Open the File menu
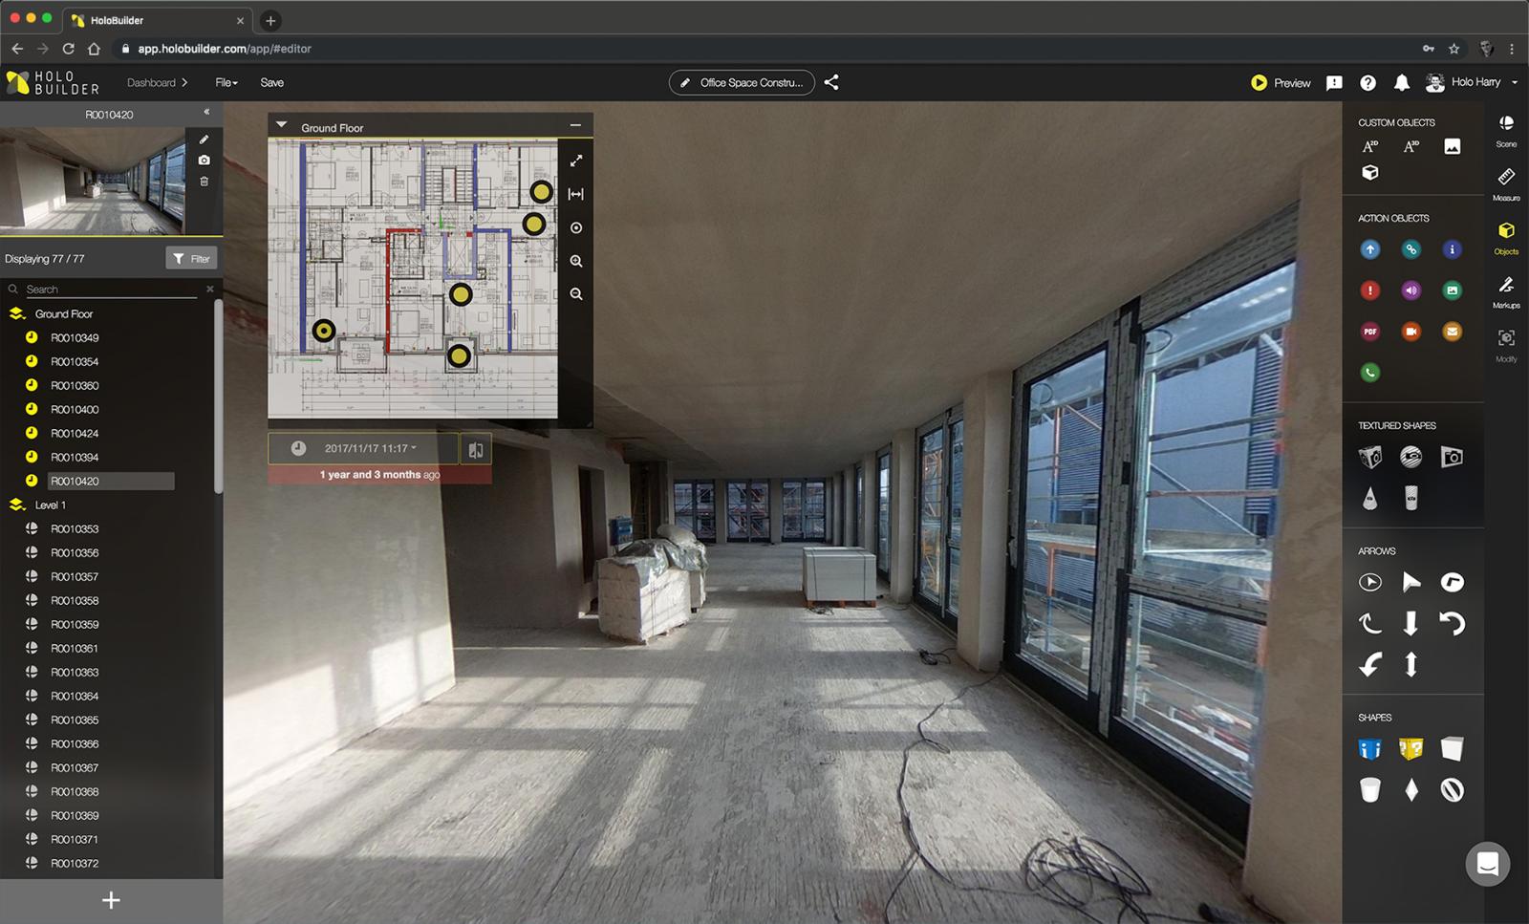The width and height of the screenshot is (1529, 924). point(226,83)
